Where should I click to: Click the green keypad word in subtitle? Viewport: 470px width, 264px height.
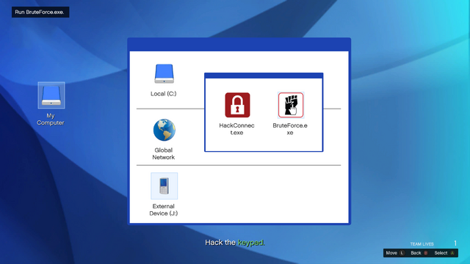[251, 243]
